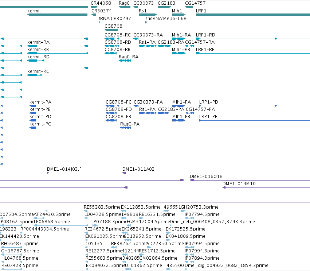
Task: Select EST label LP06868.5prime
Action: pyautogui.click(x=52, y=222)
